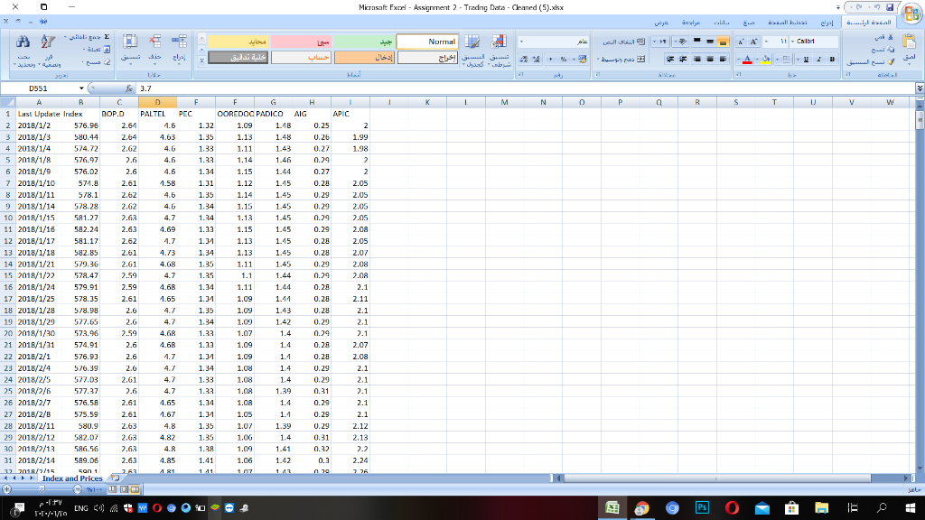This screenshot has height=520, width=925.
Task: Switch to the إدراج (Insert) ribbon tab
Action: click(828, 23)
